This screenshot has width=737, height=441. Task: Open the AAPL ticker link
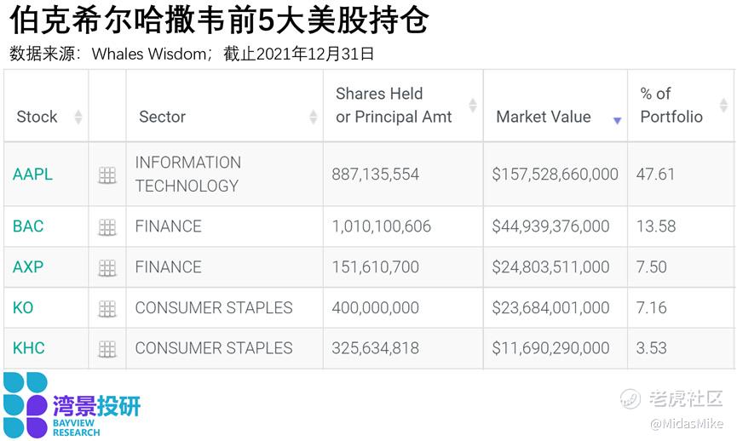click(x=32, y=175)
